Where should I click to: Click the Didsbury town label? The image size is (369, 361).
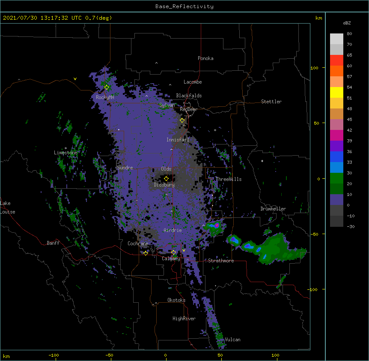click(164, 185)
